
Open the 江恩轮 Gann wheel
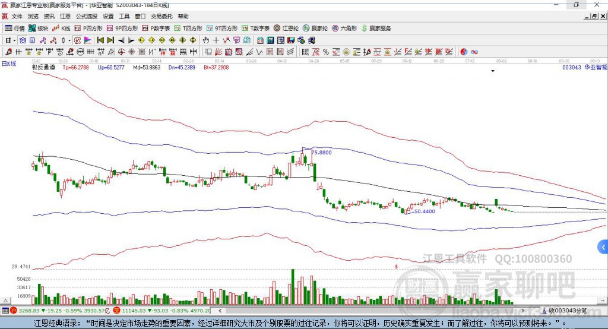coord(286,29)
